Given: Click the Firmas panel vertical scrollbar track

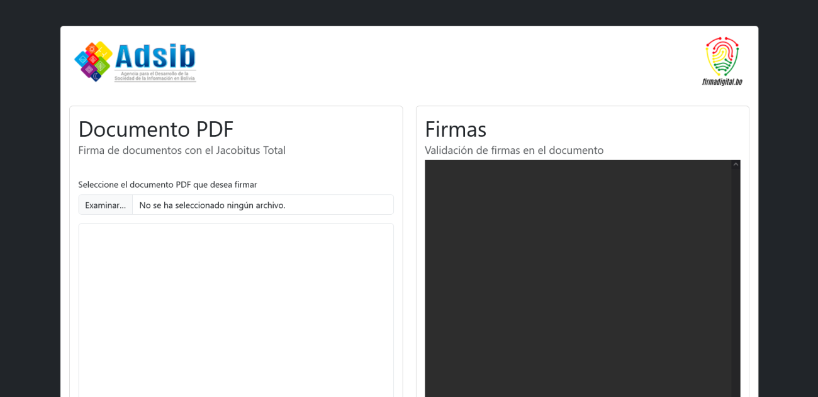Looking at the screenshot, I should click(736, 283).
